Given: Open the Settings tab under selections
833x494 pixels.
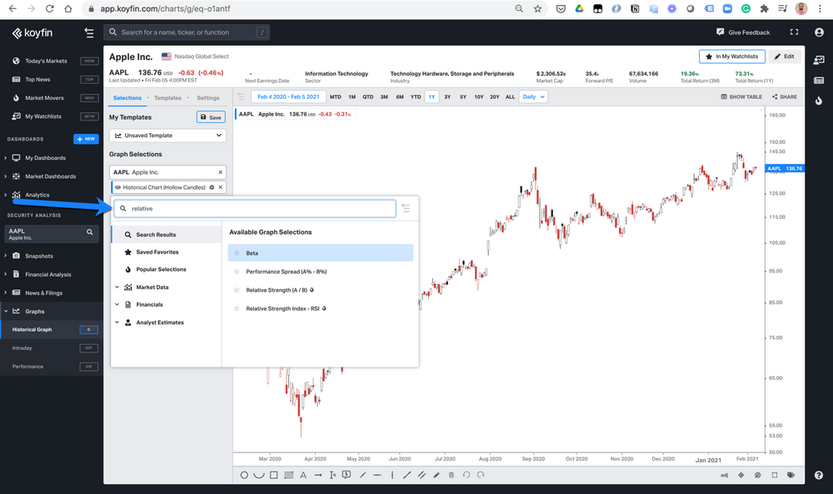Looking at the screenshot, I should (x=208, y=96).
